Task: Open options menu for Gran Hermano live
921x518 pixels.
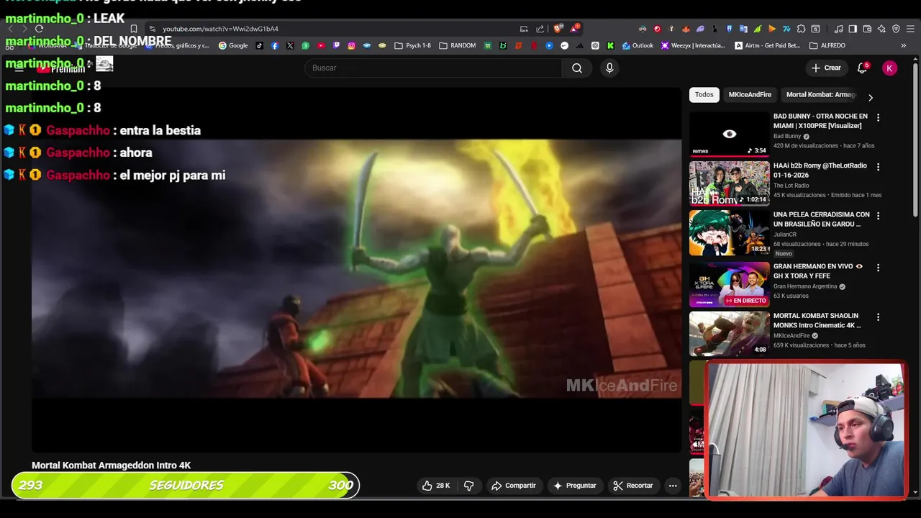Action: click(x=878, y=268)
